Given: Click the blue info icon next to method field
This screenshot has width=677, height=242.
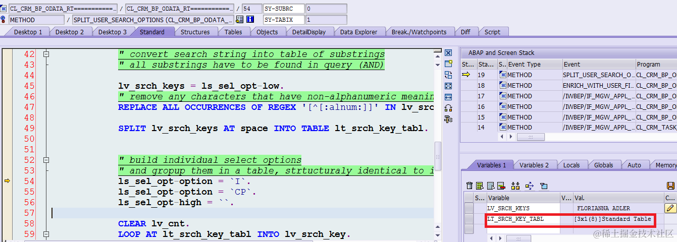Looking at the screenshot, I should pos(251,20).
